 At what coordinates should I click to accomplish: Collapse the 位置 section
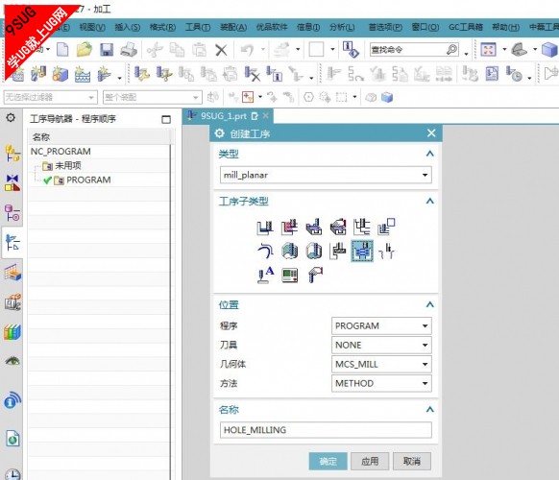(430, 304)
